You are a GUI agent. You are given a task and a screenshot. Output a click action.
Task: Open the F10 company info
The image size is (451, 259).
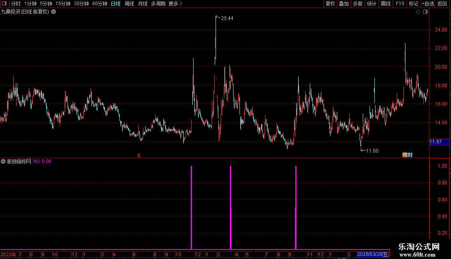coord(400,4)
